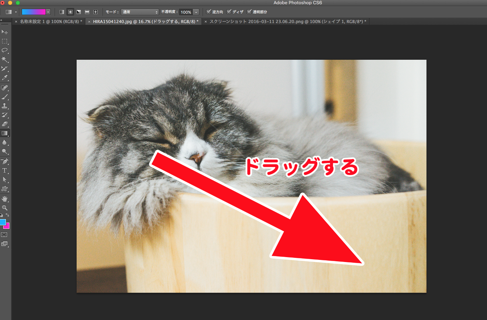Choose the Eyedropper tool

[5, 78]
